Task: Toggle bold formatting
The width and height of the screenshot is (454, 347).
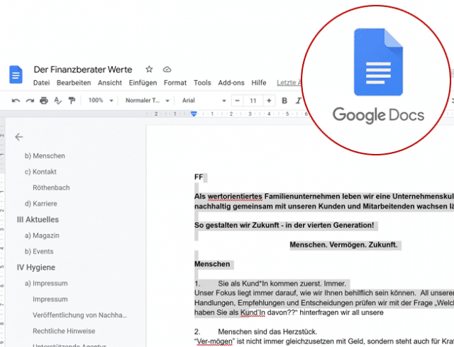Action: point(284,101)
